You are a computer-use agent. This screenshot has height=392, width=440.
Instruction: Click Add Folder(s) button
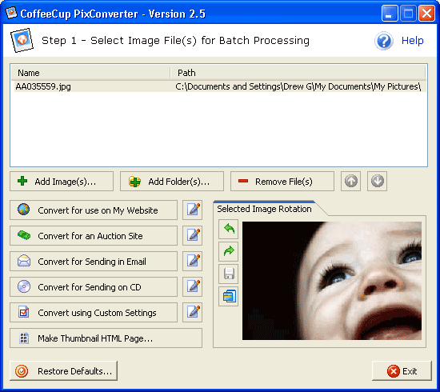[x=172, y=182]
